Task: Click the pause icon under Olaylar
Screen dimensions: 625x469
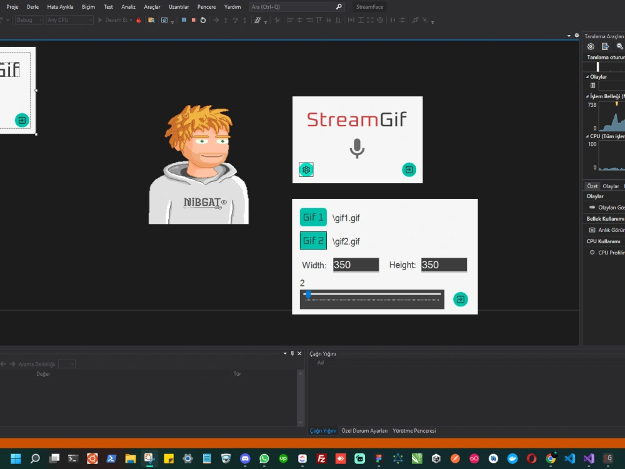Action: (592, 85)
